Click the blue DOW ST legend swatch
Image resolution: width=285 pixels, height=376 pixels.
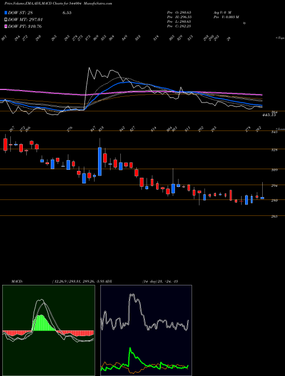tap(6, 13)
